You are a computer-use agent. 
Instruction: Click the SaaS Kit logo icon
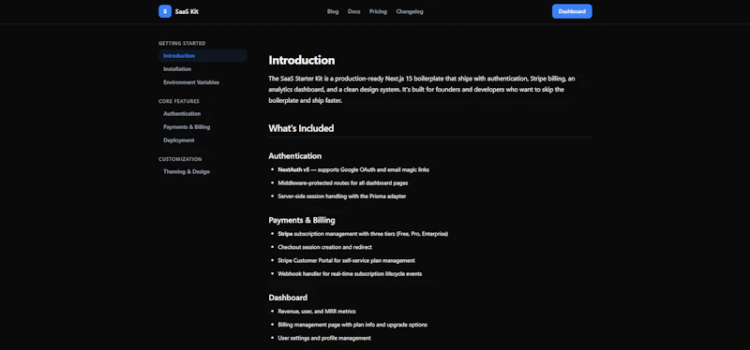tap(165, 11)
